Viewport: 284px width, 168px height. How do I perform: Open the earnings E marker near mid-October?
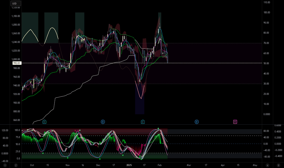(x=44, y=122)
